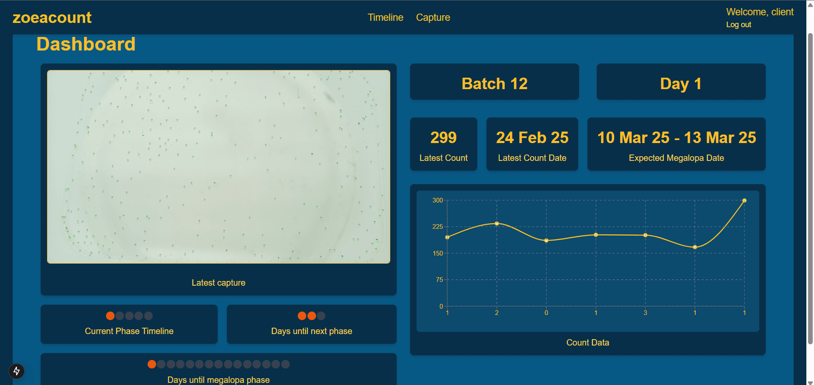
Task: Click the lightning bolt dev tools icon
Action: (17, 371)
